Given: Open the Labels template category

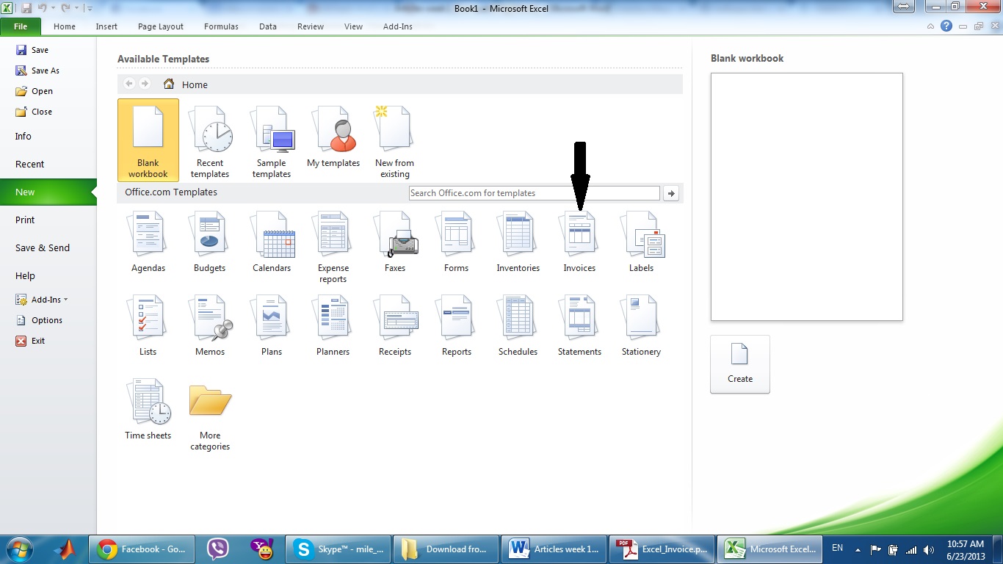Looking at the screenshot, I should [642, 243].
